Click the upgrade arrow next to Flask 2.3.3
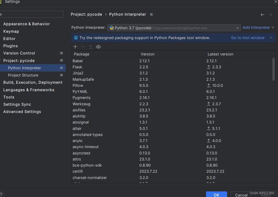Image resolution: width=278 pixels, height=197 pixels. 209,67
